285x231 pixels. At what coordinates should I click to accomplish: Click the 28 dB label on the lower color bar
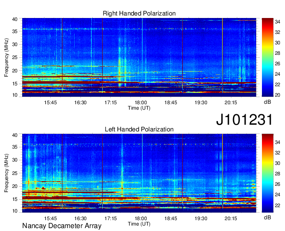(277, 174)
